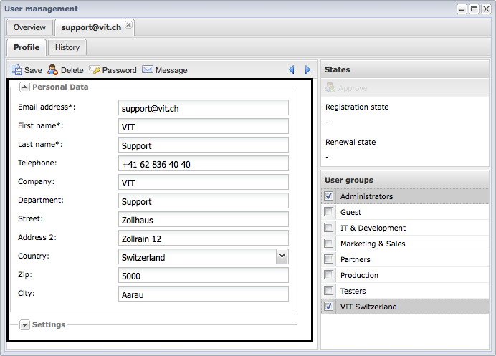
Task: Enable the Production group checkbox
Action: [x=329, y=275]
